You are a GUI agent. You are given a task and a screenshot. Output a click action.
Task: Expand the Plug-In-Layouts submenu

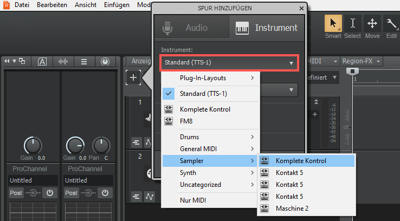[x=210, y=78]
